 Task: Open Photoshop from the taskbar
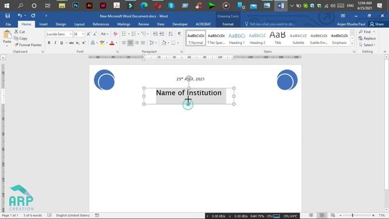pyautogui.click(x=75, y=5)
